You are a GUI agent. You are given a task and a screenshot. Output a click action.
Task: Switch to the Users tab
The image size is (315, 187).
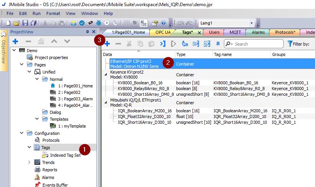214,32
